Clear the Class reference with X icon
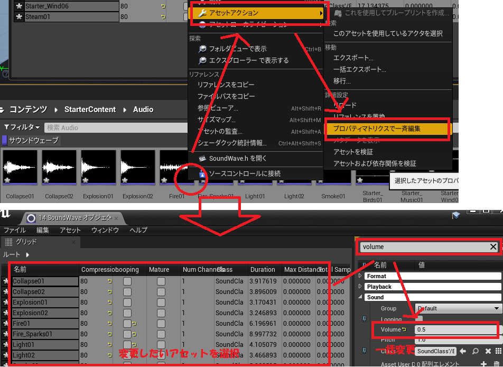Screen dimensions: 503x367 (488, 351)
